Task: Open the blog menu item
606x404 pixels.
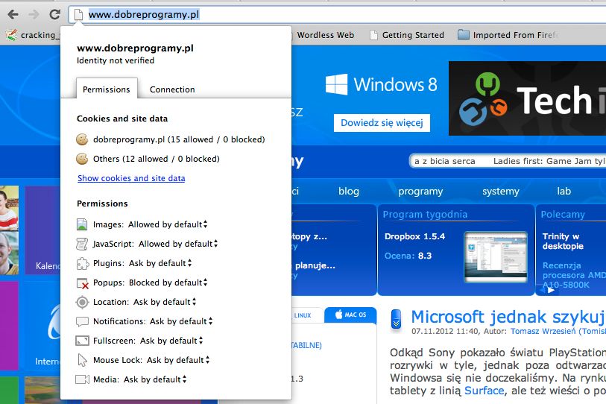Action: click(x=349, y=191)
